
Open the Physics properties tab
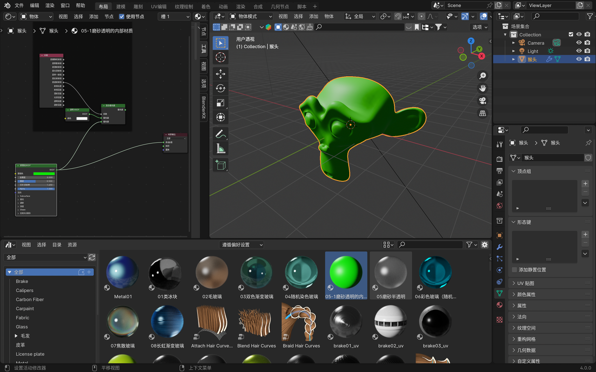point(500,270)
